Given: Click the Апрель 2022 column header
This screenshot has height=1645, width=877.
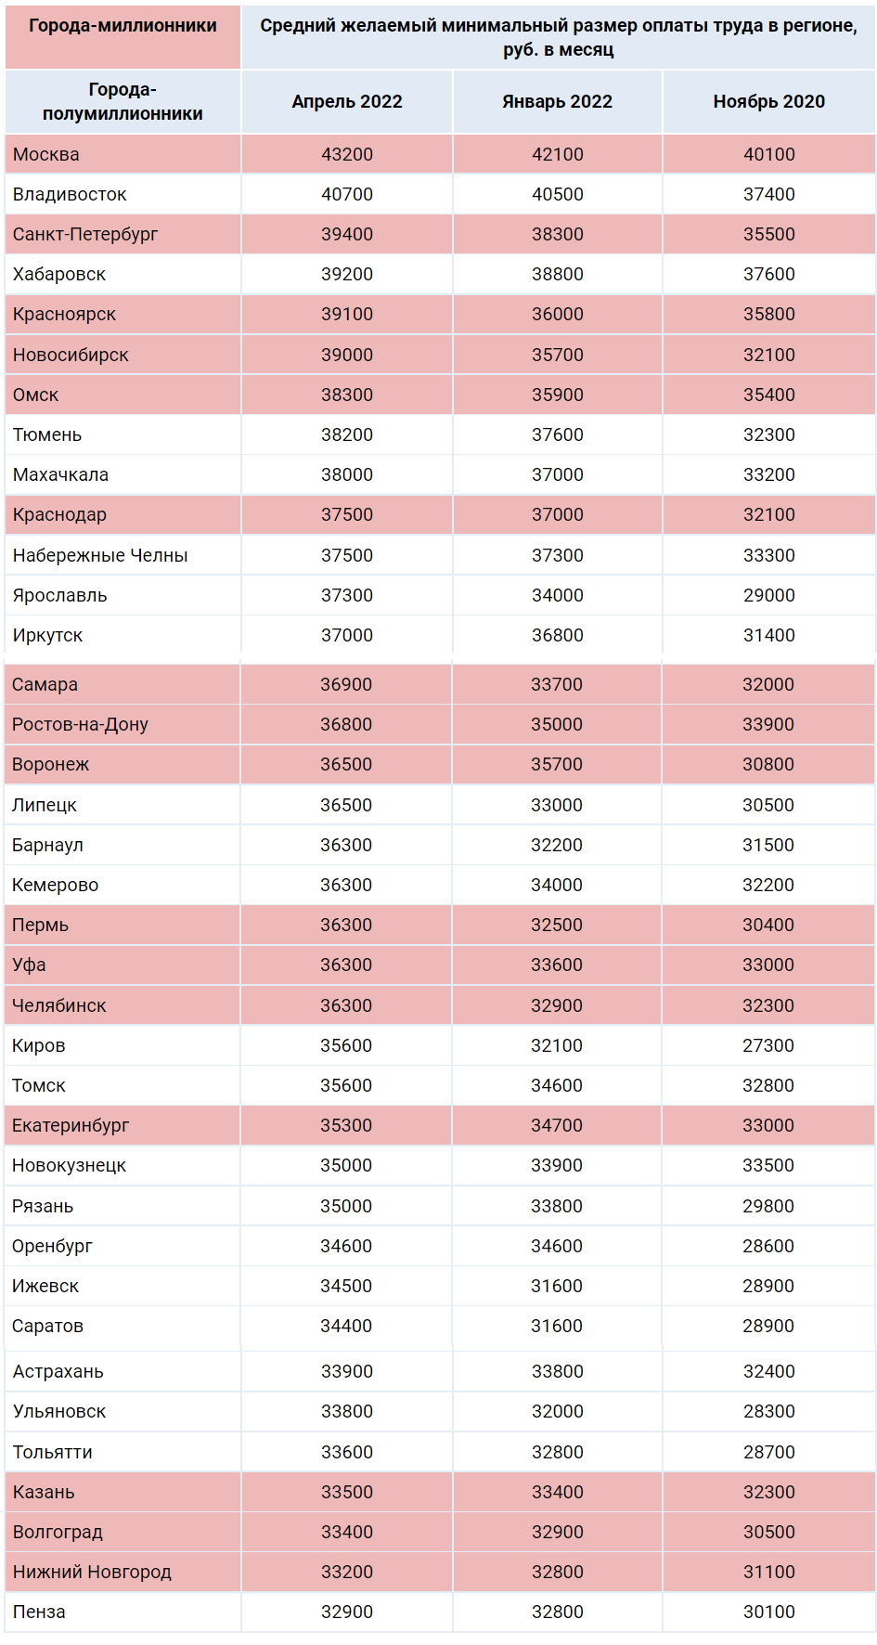Looking at the screenshot, I should 347,102.
